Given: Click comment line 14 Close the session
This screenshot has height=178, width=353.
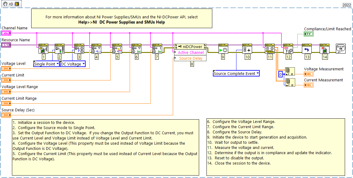Looking at the screenshot, I should pyautogui.click(x=239, y=163).
